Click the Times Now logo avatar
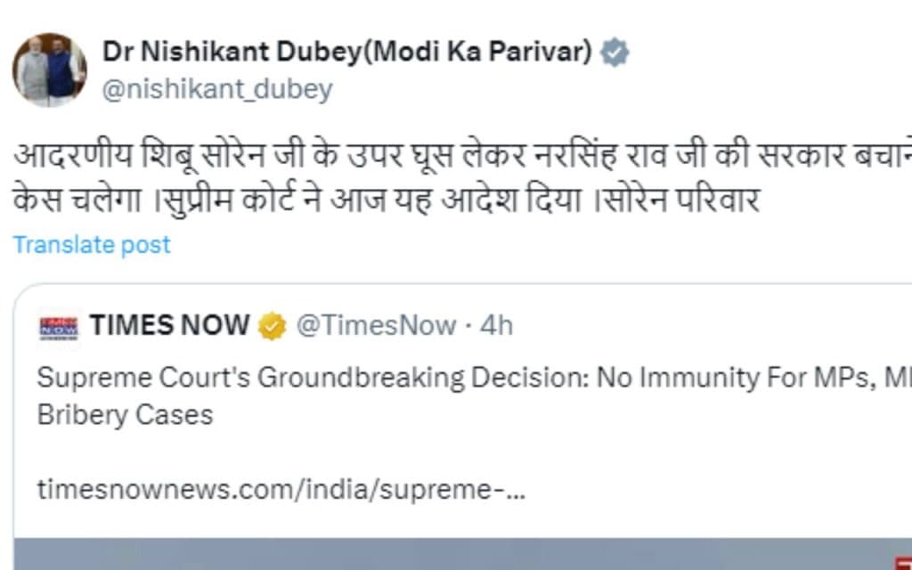The height and width of the screenshot is (570, 912). [59, 327]
